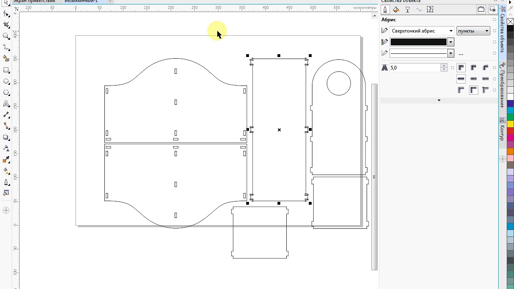This screenshot has height=289, width=514.
Task: Toggle scroll/tab mode in properties docker
Action: click(481, 10)
